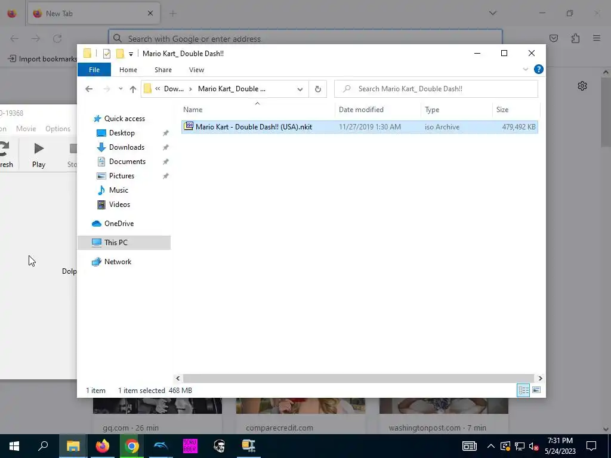Open the Firefox hamburger menu

pyautogui.click(x=597, y=38)
